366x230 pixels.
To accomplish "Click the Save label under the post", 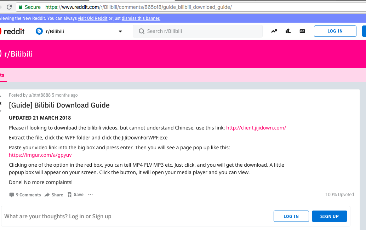I will (79, 195).
